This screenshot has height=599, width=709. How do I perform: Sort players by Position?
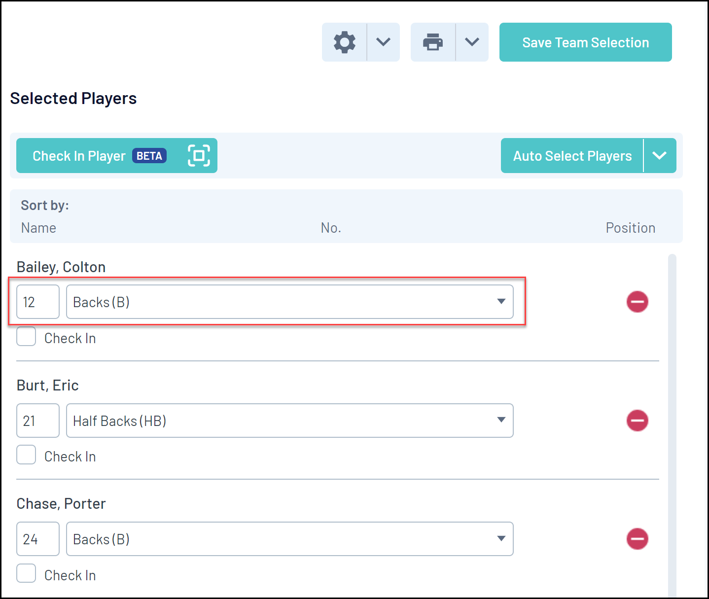pos(630,228)
